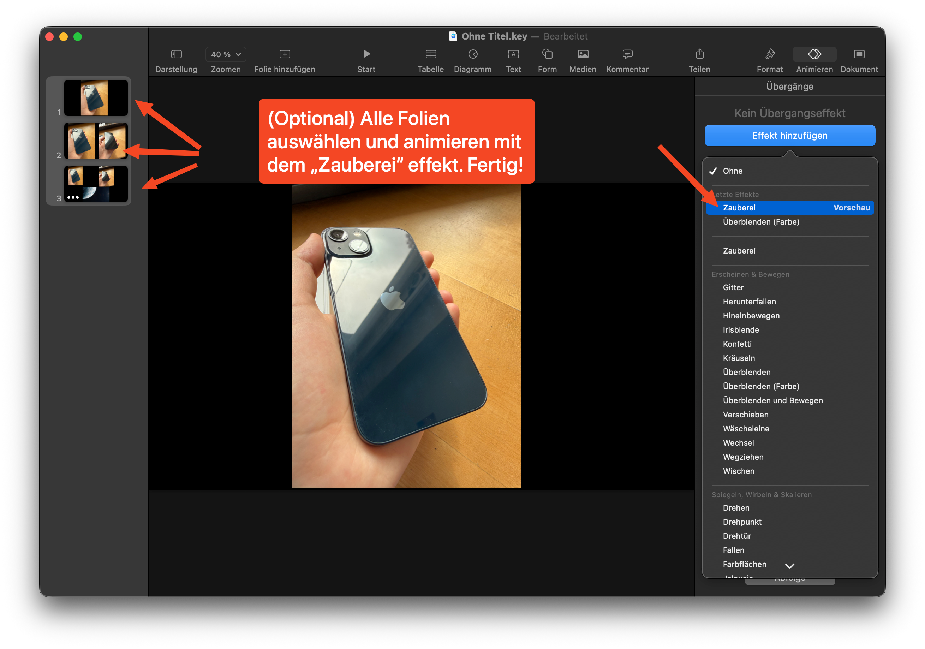Open the 40 % zoom dropdown
Image resolution: width=925 pixels, height=649 pixels.
tap(226, 54)
